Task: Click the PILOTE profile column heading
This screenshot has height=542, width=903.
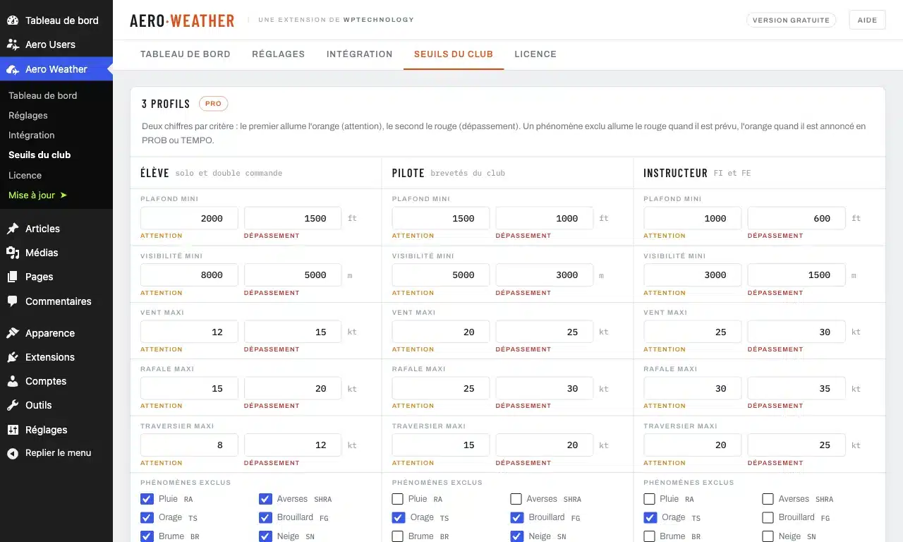Action: point(408,173)
